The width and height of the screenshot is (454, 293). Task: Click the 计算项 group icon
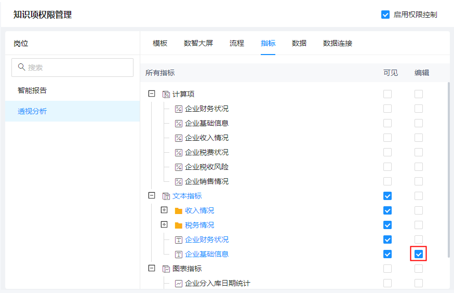point(166,94)
